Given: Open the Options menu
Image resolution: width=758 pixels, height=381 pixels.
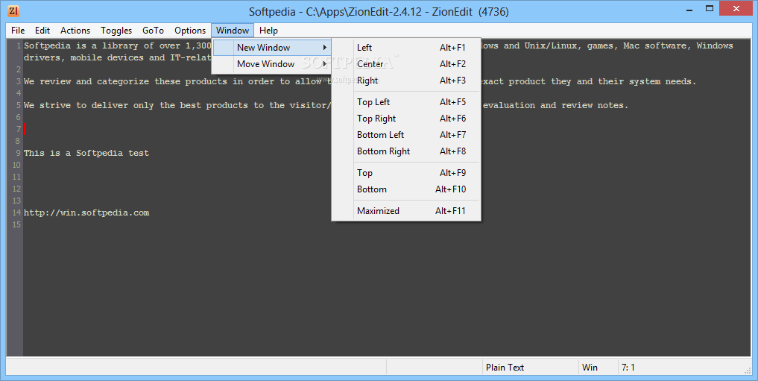Looking at the screenshot, I should (190, 31).
